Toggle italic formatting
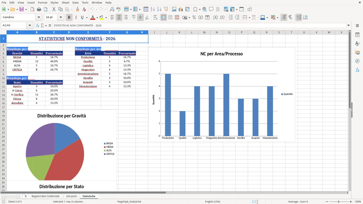The width and height of the screenshot is (363, 204). tap(76, 17)
